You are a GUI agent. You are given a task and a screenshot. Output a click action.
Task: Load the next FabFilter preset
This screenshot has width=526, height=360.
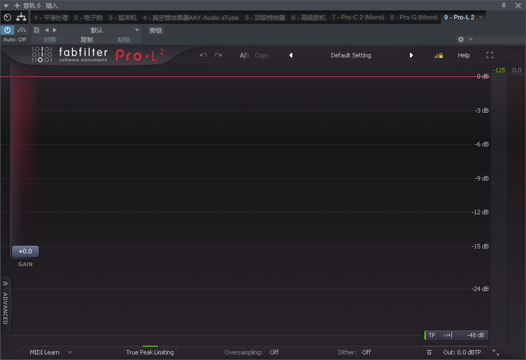(411, 55)
